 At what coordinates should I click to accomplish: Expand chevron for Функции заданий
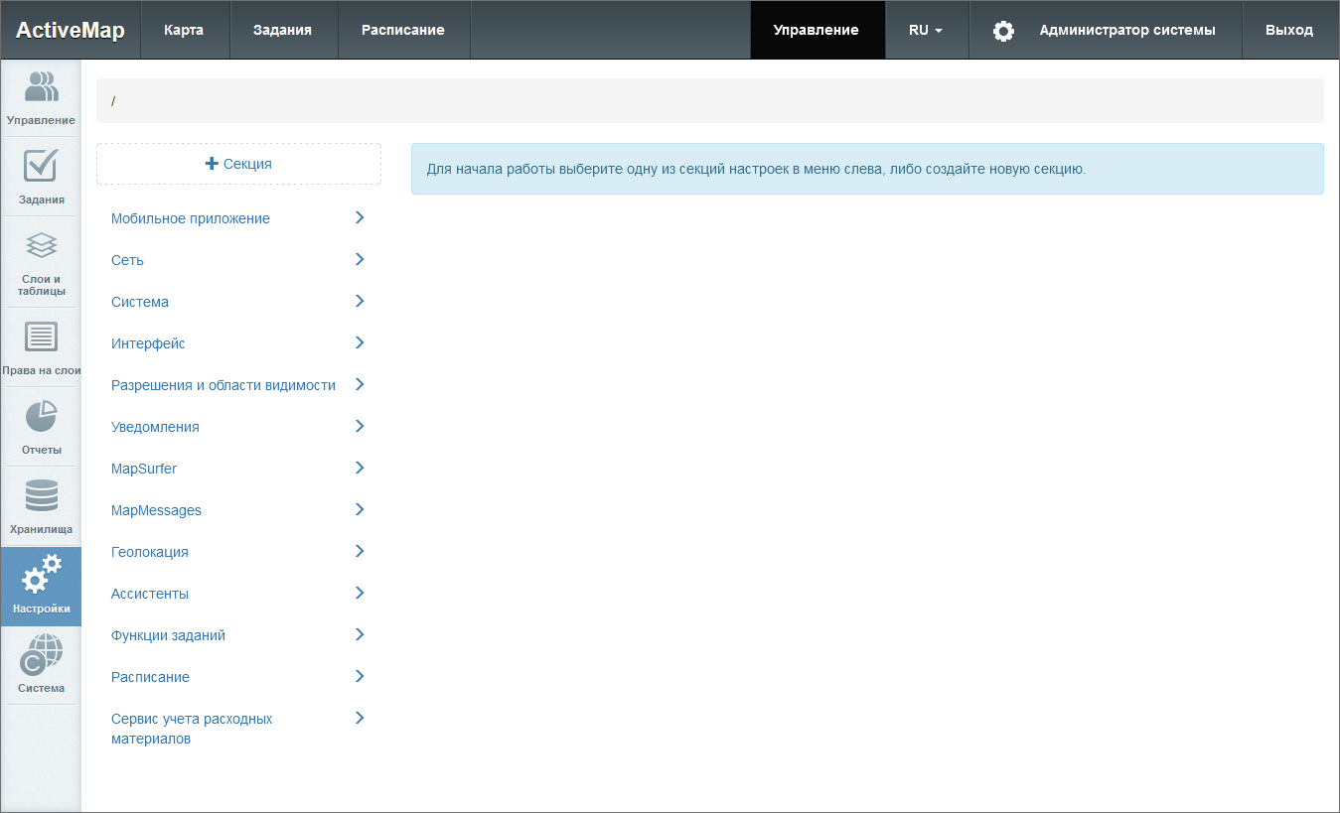[360, 634]
